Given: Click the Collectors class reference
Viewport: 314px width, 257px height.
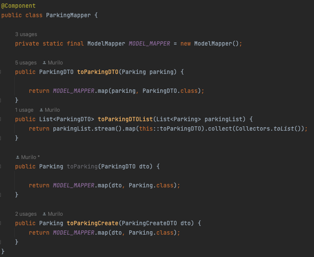Looking at the screenshot, I should 253,128.
